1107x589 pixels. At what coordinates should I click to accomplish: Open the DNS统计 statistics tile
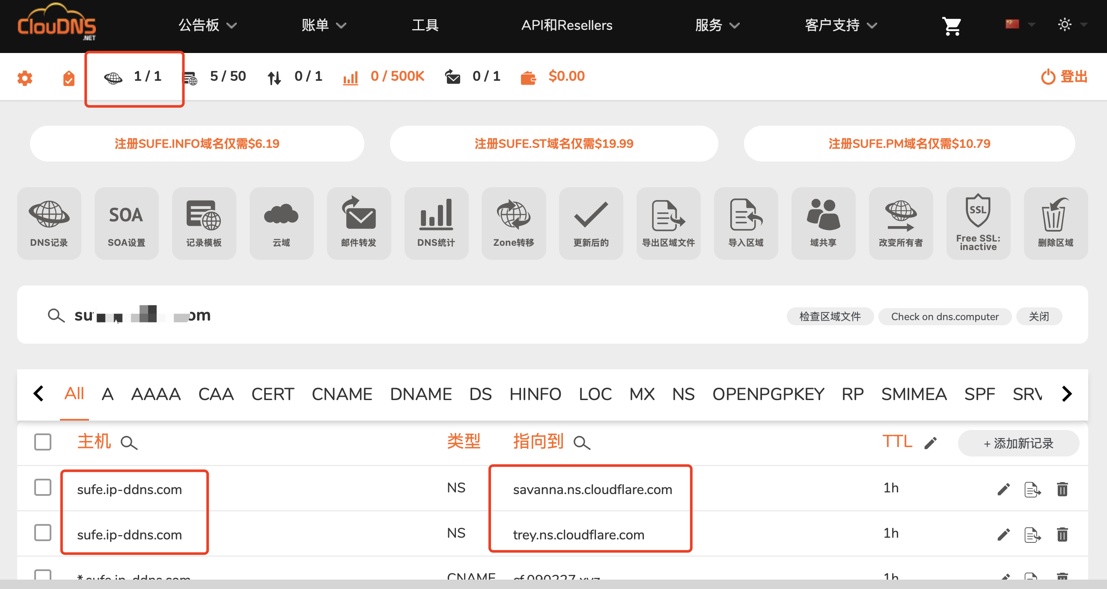pos(436,223)
